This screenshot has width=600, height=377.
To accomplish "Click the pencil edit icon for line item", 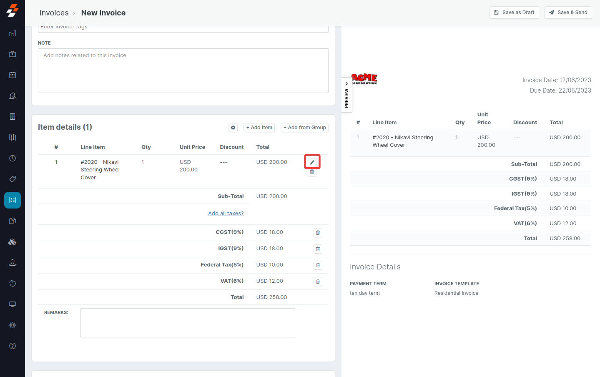I will [312, 162].
